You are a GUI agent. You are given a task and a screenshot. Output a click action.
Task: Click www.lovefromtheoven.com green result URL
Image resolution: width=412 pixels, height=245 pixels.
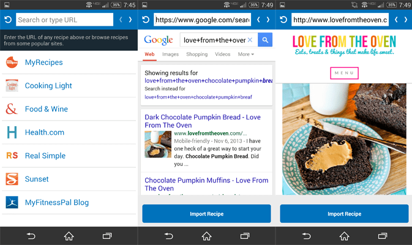pos(211,134)
